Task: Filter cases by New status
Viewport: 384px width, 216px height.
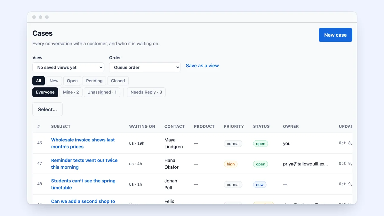Action: (54, 81)
